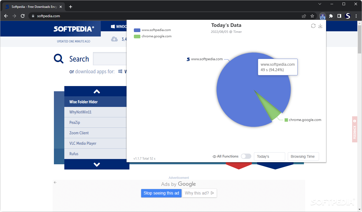Click the 'v1.1.7 Total 52 s' footer text
Screen dimensions: 362x212
point(144,159)
